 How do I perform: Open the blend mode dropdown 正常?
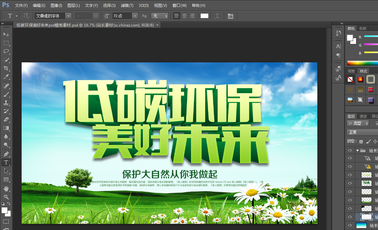coord(362,132)
